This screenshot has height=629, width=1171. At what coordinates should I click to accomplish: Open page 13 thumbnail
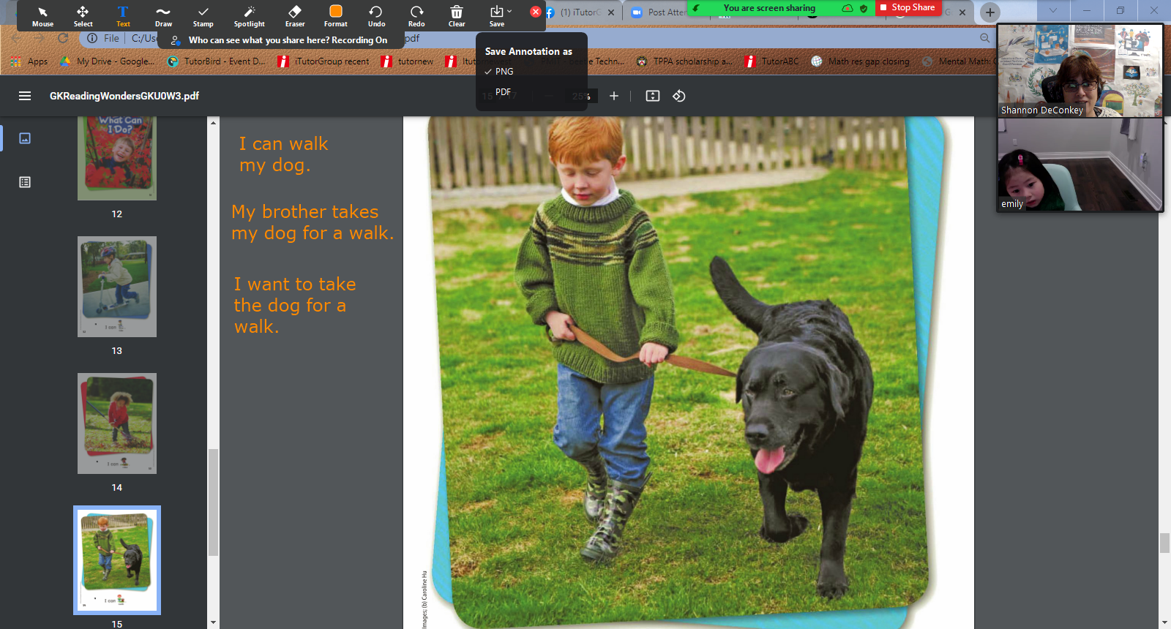(x=117, y=287)
